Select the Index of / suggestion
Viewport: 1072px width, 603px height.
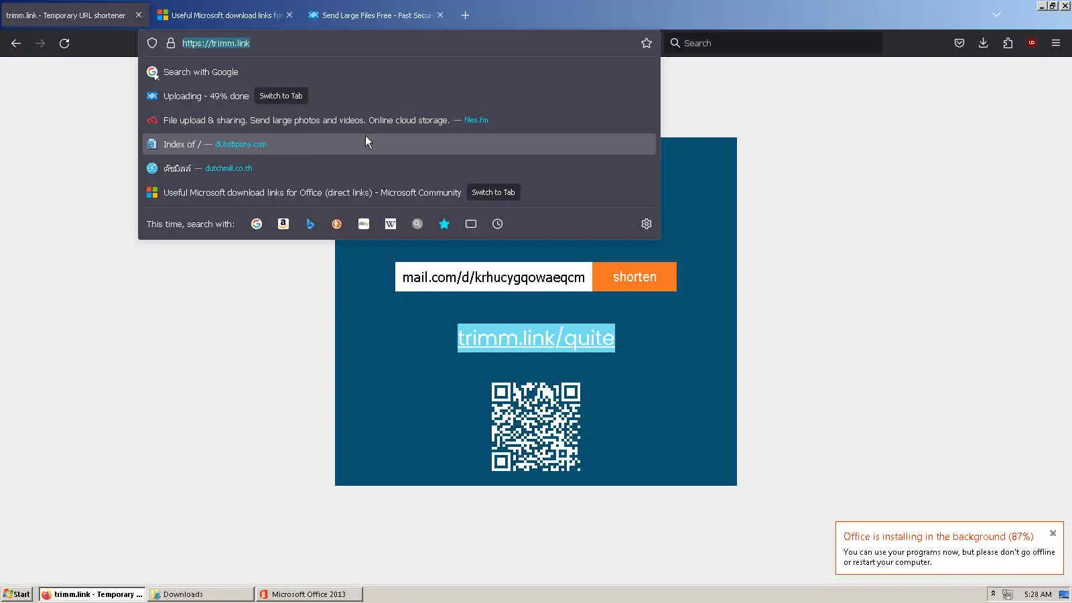[399, 144]
